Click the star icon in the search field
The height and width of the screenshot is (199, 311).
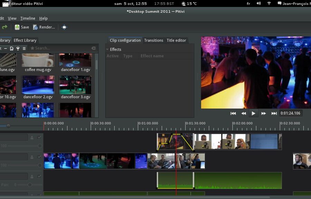tap(32, 48)
